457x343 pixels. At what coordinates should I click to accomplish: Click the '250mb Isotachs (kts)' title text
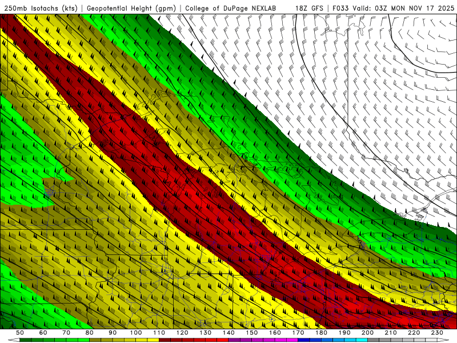[41, 9]
